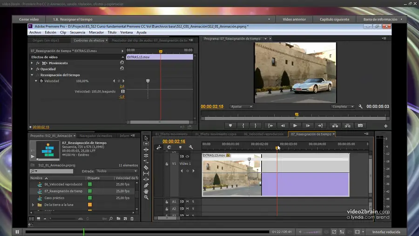Open the Program monitor button editor plus
Screen dimensions: 419x236
tap(385, 126)
